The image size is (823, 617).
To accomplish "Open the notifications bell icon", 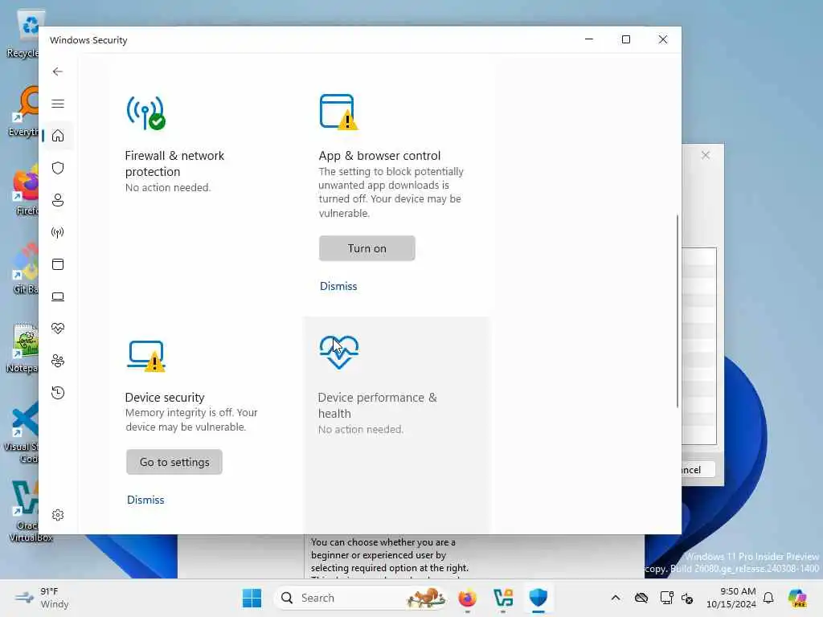I will pos(768,598).
